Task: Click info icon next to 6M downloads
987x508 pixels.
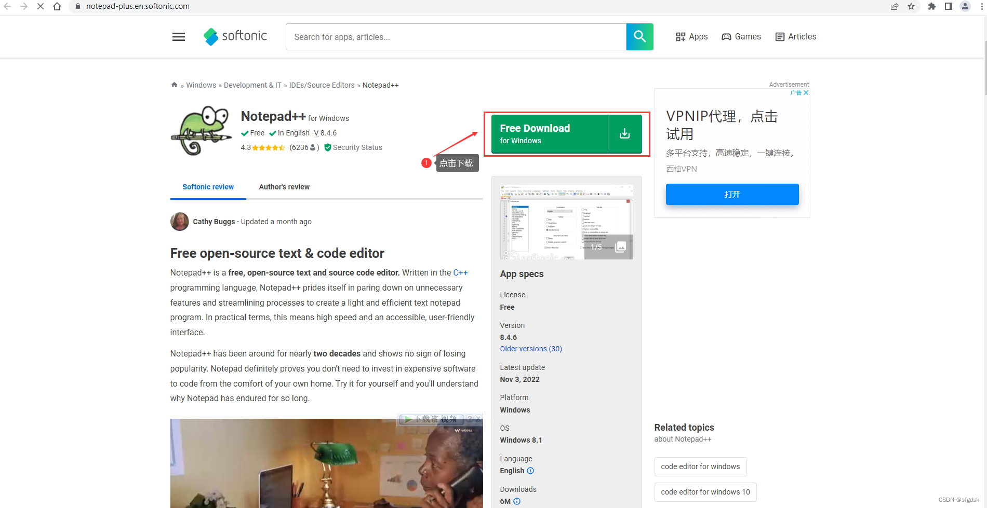Action: coord(517,501)
